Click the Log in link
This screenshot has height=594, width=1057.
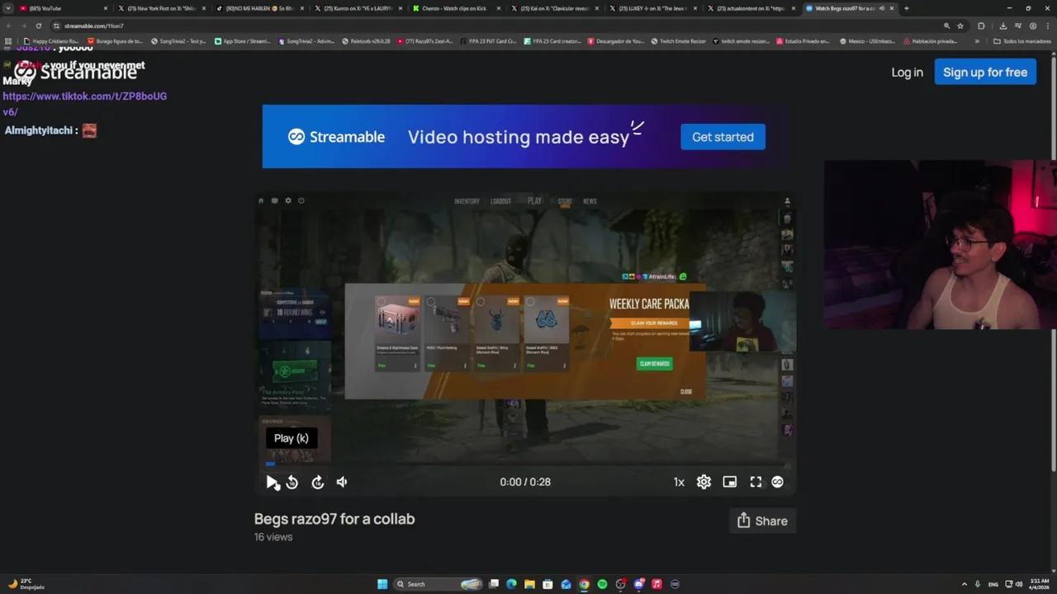[907, 73]
